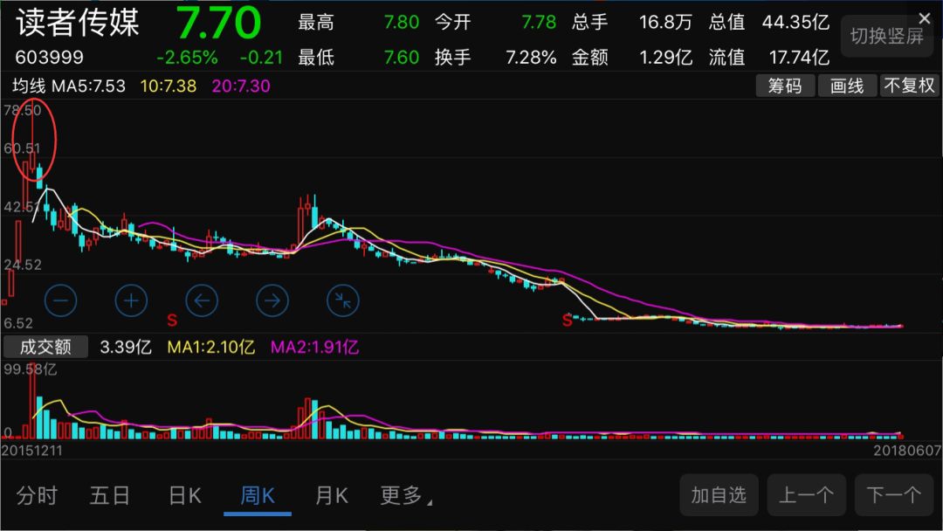This screenshot has width=943, height=531.
Task: Move chart left with the left arrow icon
Action: coord(202,300)
